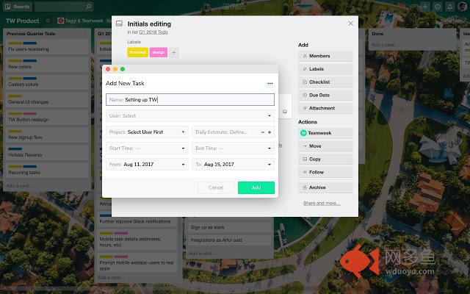Click the Copy action button
The height and width of the screenshot is (294, 470).
pyautogui.click(x=325, y=159)
